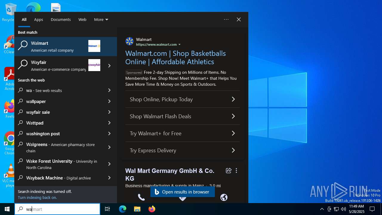
Task: Click the phone call icon
Action: pos(141,197)
